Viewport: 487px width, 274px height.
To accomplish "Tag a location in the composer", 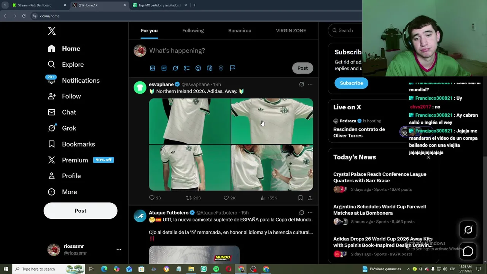I will pyautogui.click(x=221, y=68).
